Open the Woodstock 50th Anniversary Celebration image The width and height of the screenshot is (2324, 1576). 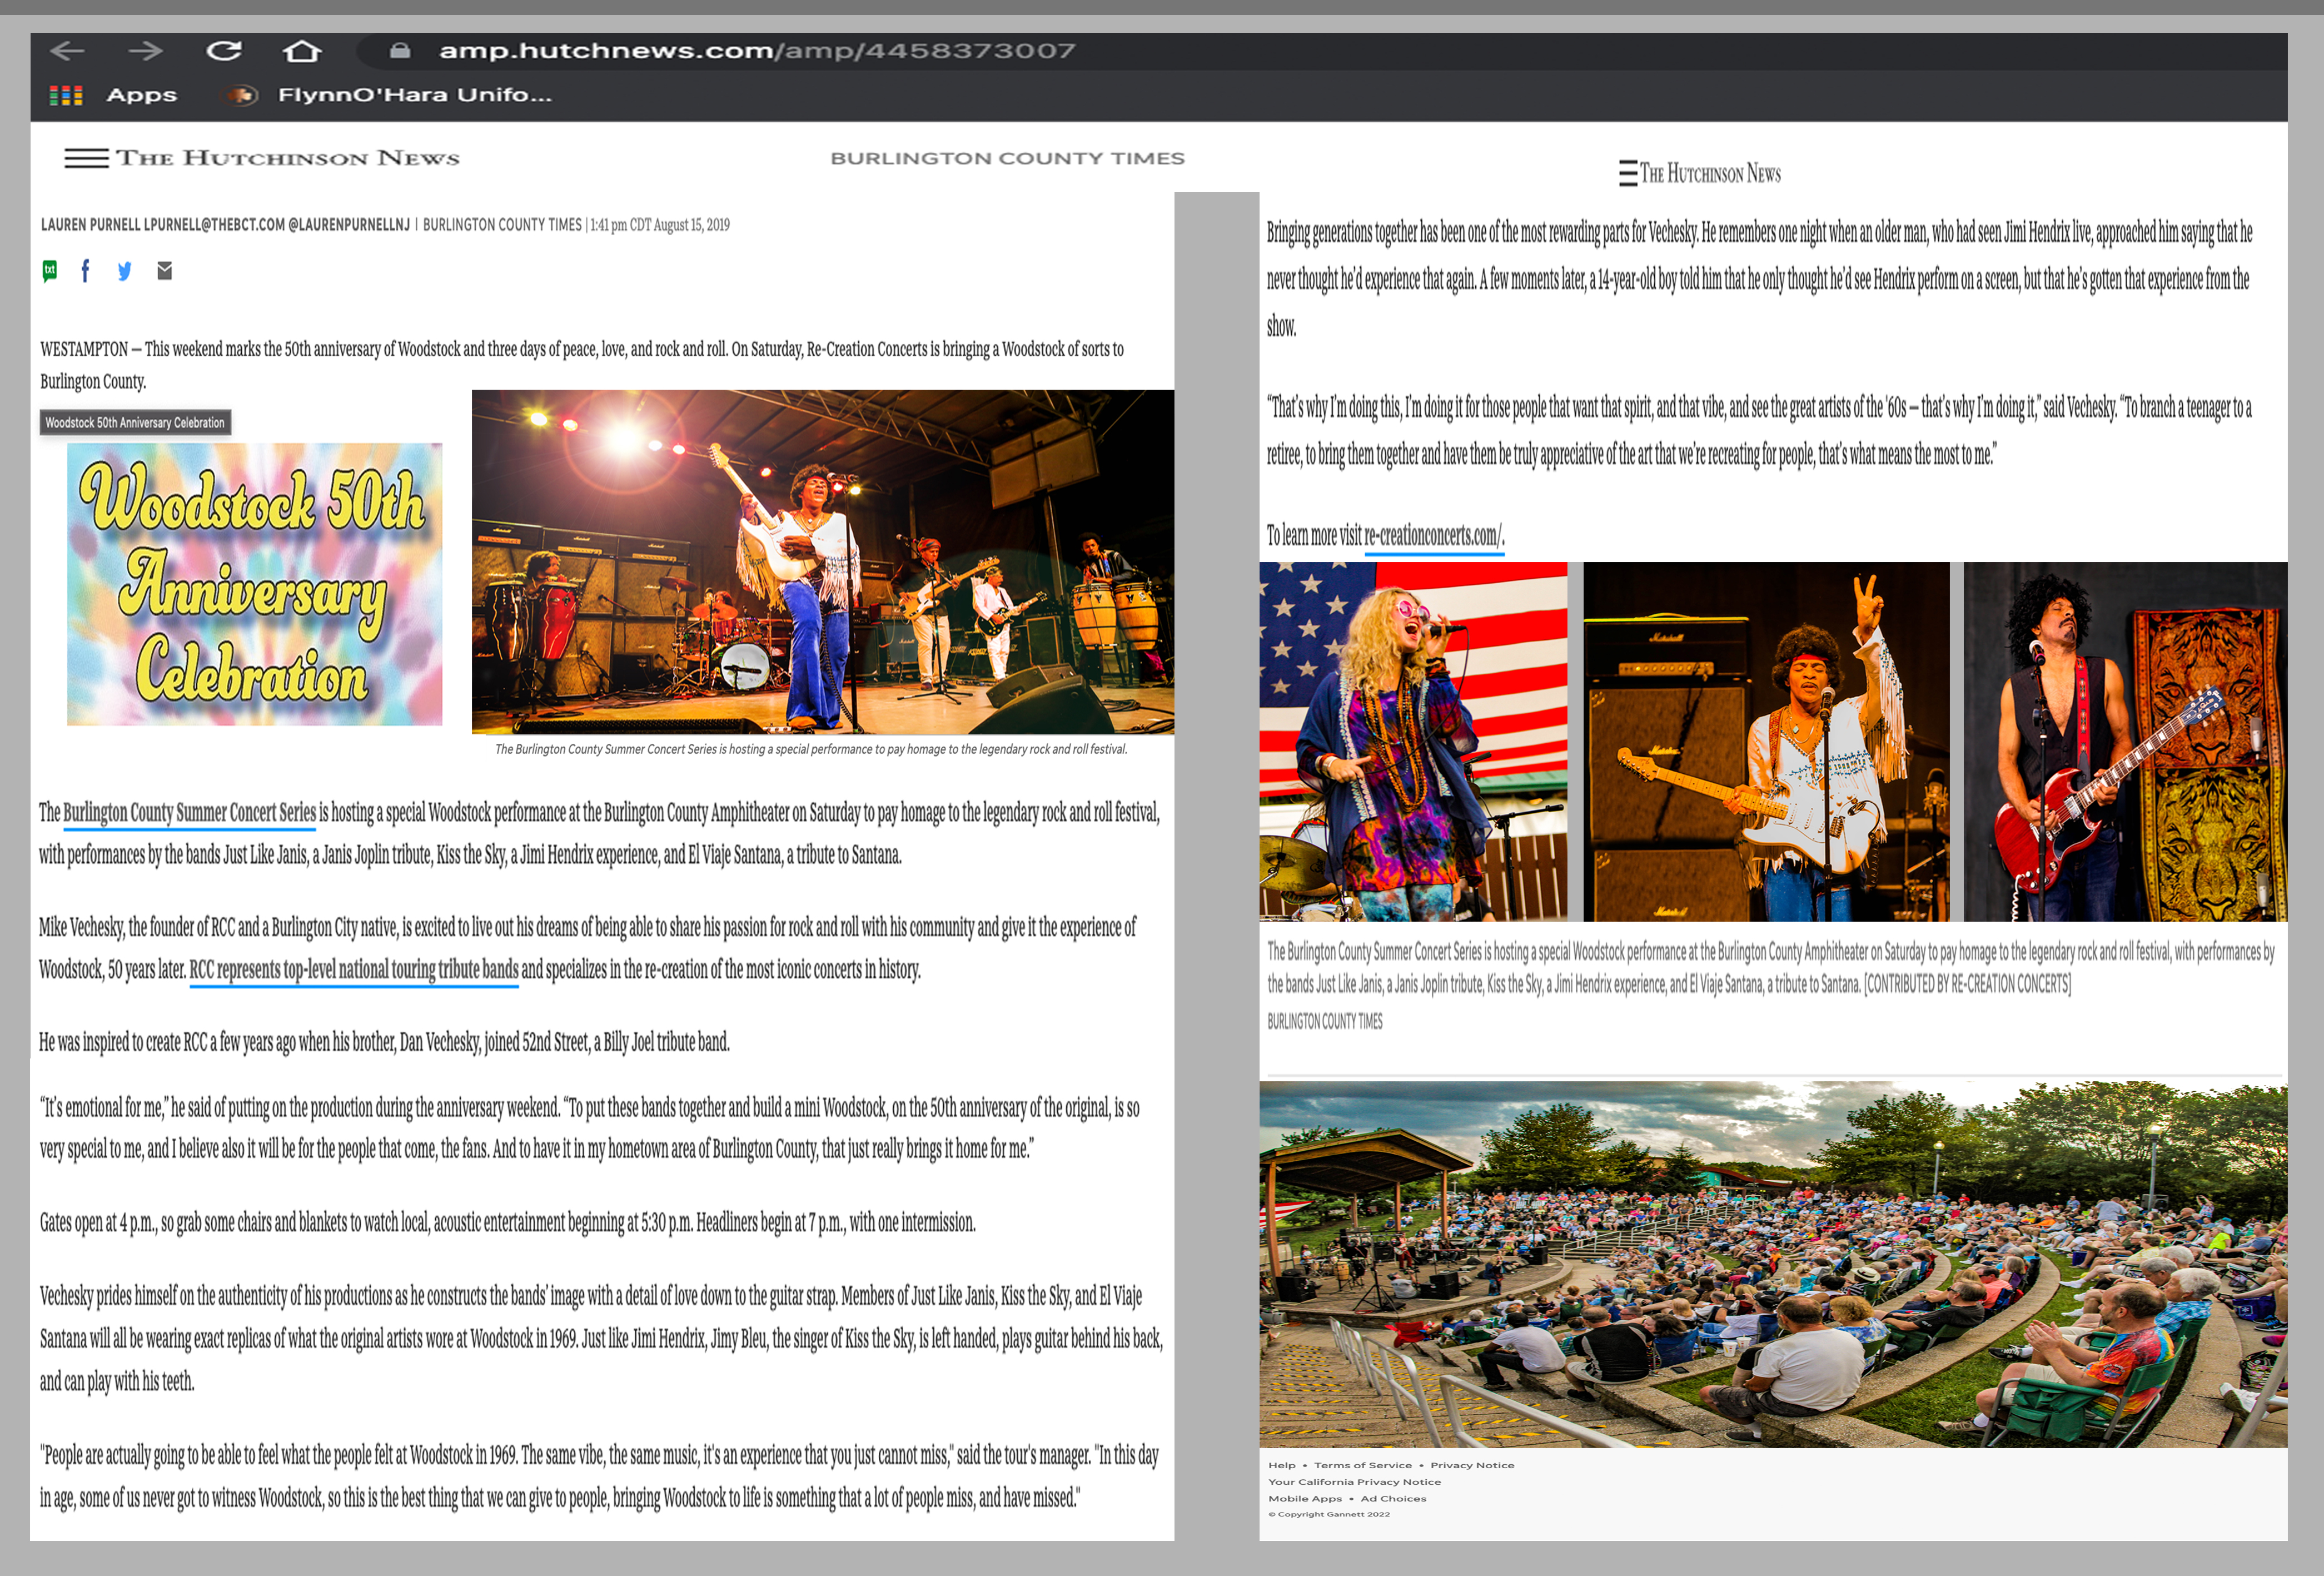[254, 584]
